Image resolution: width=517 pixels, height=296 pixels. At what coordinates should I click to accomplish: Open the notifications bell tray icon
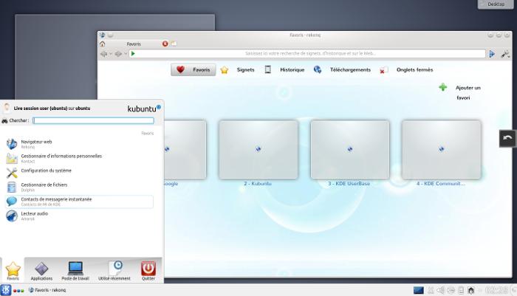point(471,290)
